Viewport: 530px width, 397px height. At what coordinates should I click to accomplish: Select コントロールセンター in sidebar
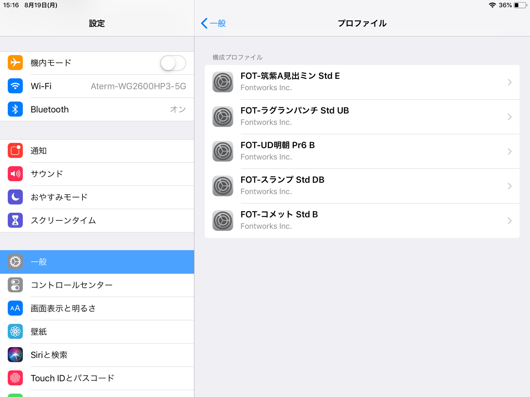coord(97,285)
